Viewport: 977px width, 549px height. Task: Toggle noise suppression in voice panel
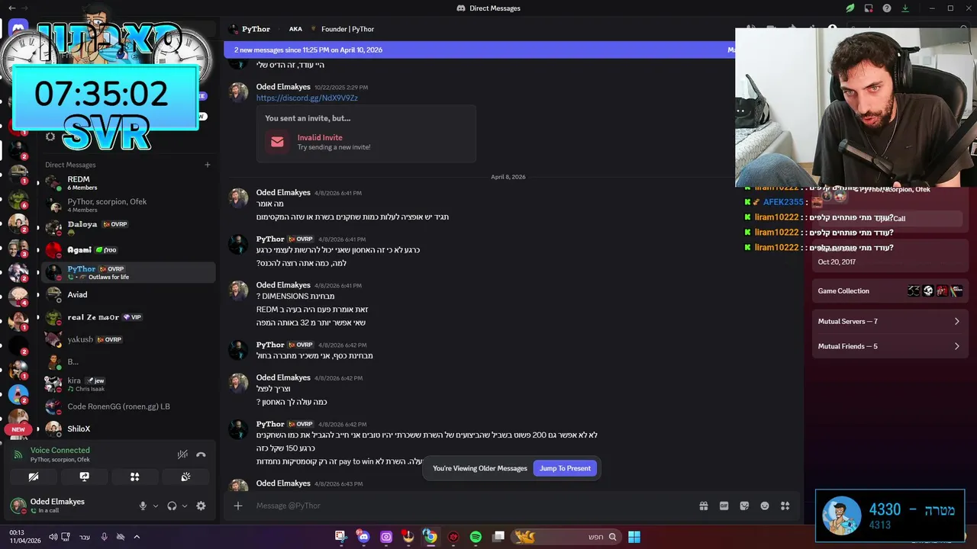tap(182, 454)
